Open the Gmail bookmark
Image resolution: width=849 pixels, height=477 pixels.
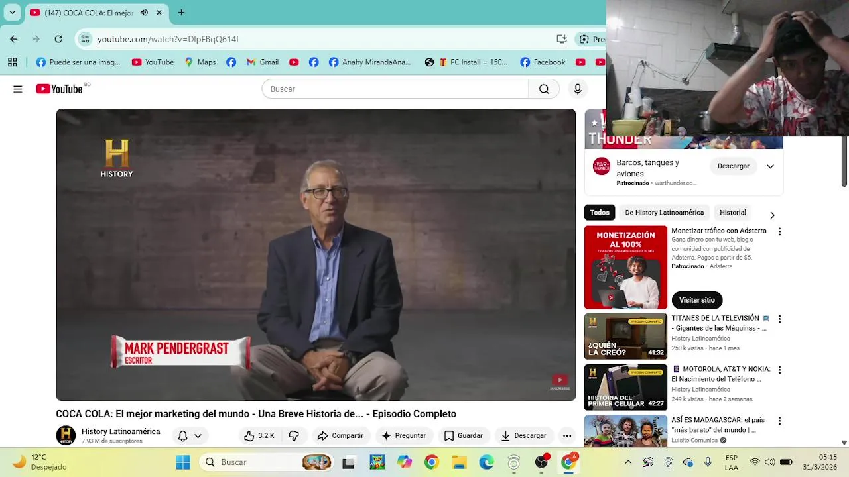pyautogui.click(x=262, y=62)
